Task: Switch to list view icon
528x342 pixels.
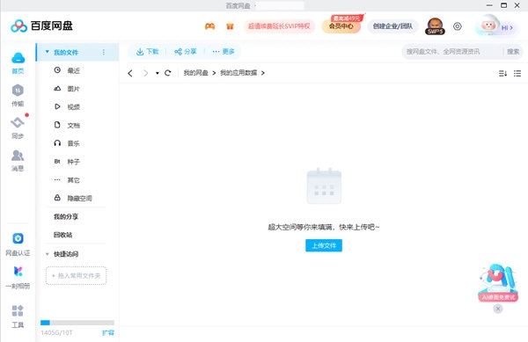Action: click(x=517, y=73)
